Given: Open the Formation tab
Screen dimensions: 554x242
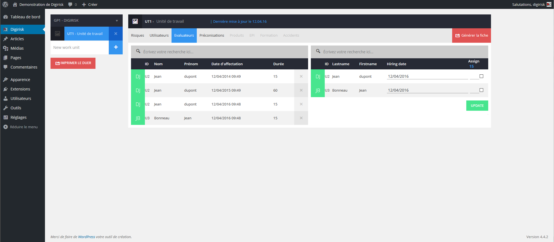Looking at the screenshot, I should [269, 36].
